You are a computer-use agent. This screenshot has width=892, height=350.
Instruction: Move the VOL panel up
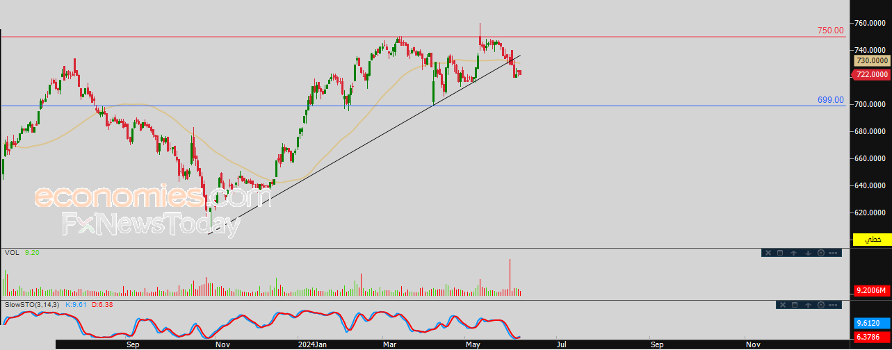[793, 253]
